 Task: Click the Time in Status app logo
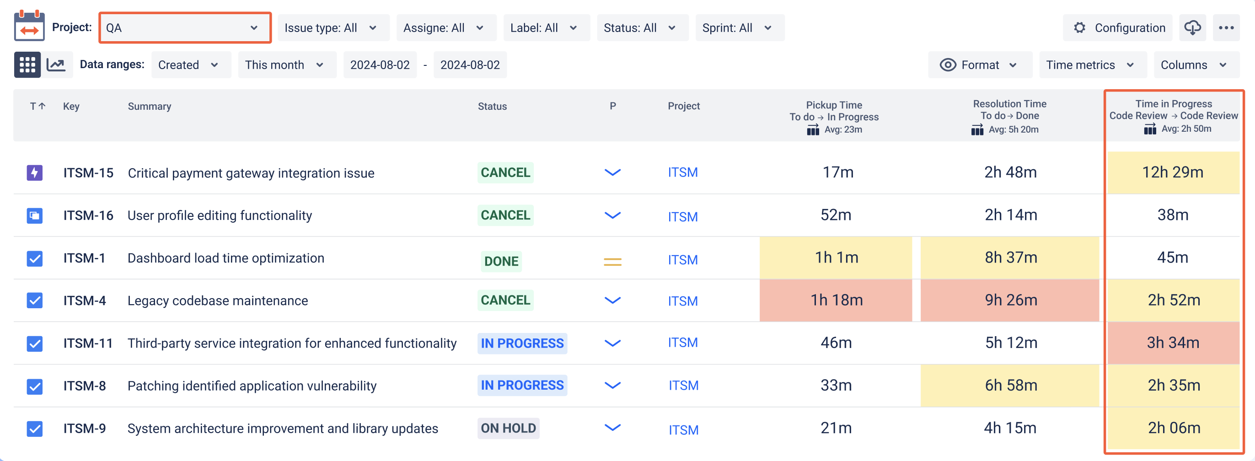click(29, 26)
